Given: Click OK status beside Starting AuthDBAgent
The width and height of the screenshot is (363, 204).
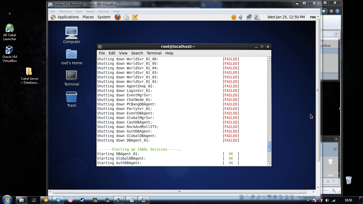Looking at the screenshot, I should pyautogui.click(x=231, y=163).
